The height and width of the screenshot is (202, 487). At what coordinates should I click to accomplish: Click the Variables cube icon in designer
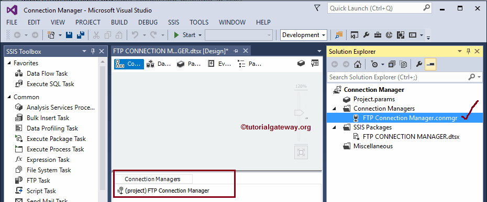point(301,64)
